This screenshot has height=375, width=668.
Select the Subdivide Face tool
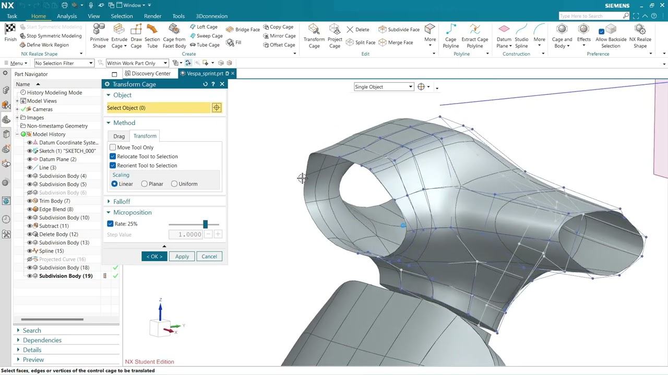point(399,30)
